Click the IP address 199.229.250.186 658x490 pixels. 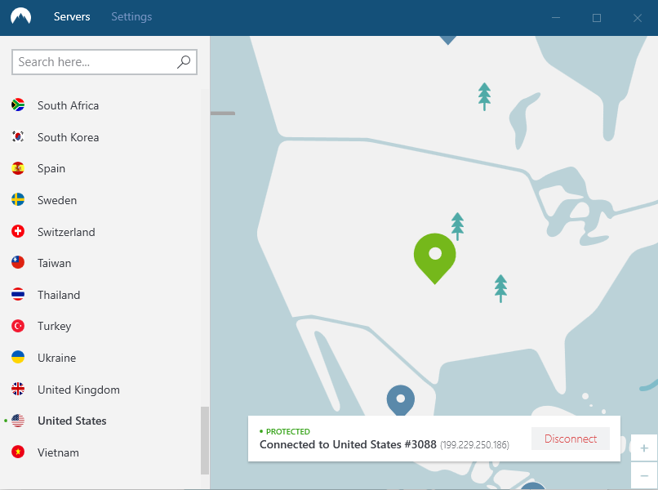(x=474, y=445)
